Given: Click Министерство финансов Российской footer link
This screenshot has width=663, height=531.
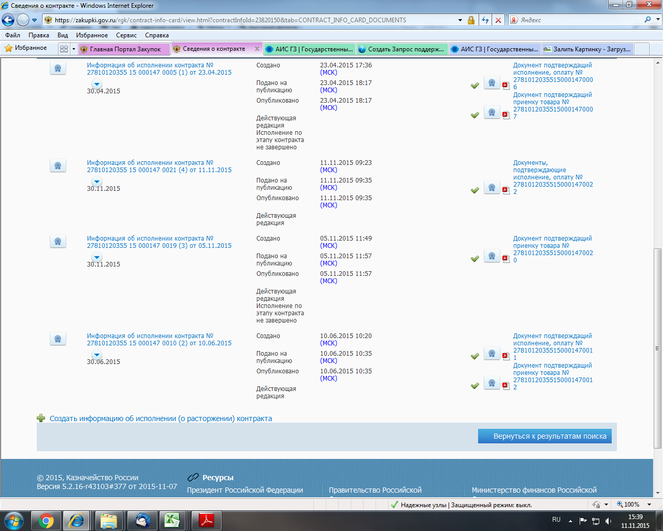Looking at the screenshot, I should 534,490.
